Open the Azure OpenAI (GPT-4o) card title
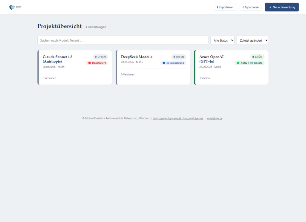Viewport: 306px width, 222px height. click(211, 59)
